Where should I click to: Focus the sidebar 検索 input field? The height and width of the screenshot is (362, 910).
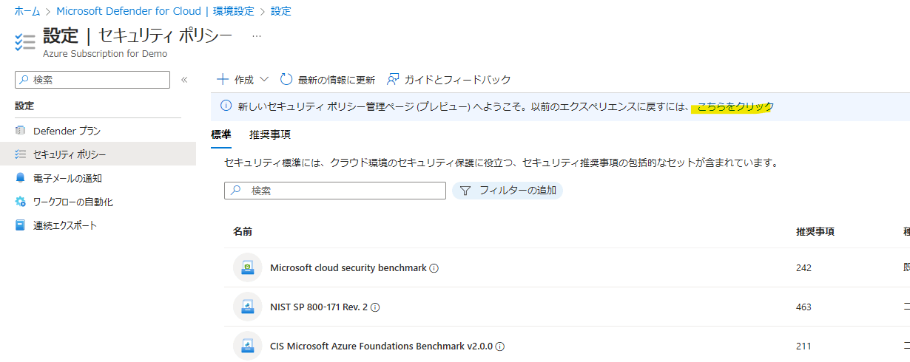92,80
